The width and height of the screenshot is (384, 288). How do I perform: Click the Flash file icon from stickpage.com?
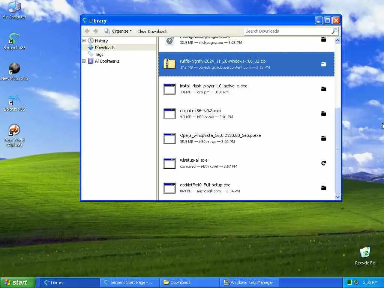[169, 41]
